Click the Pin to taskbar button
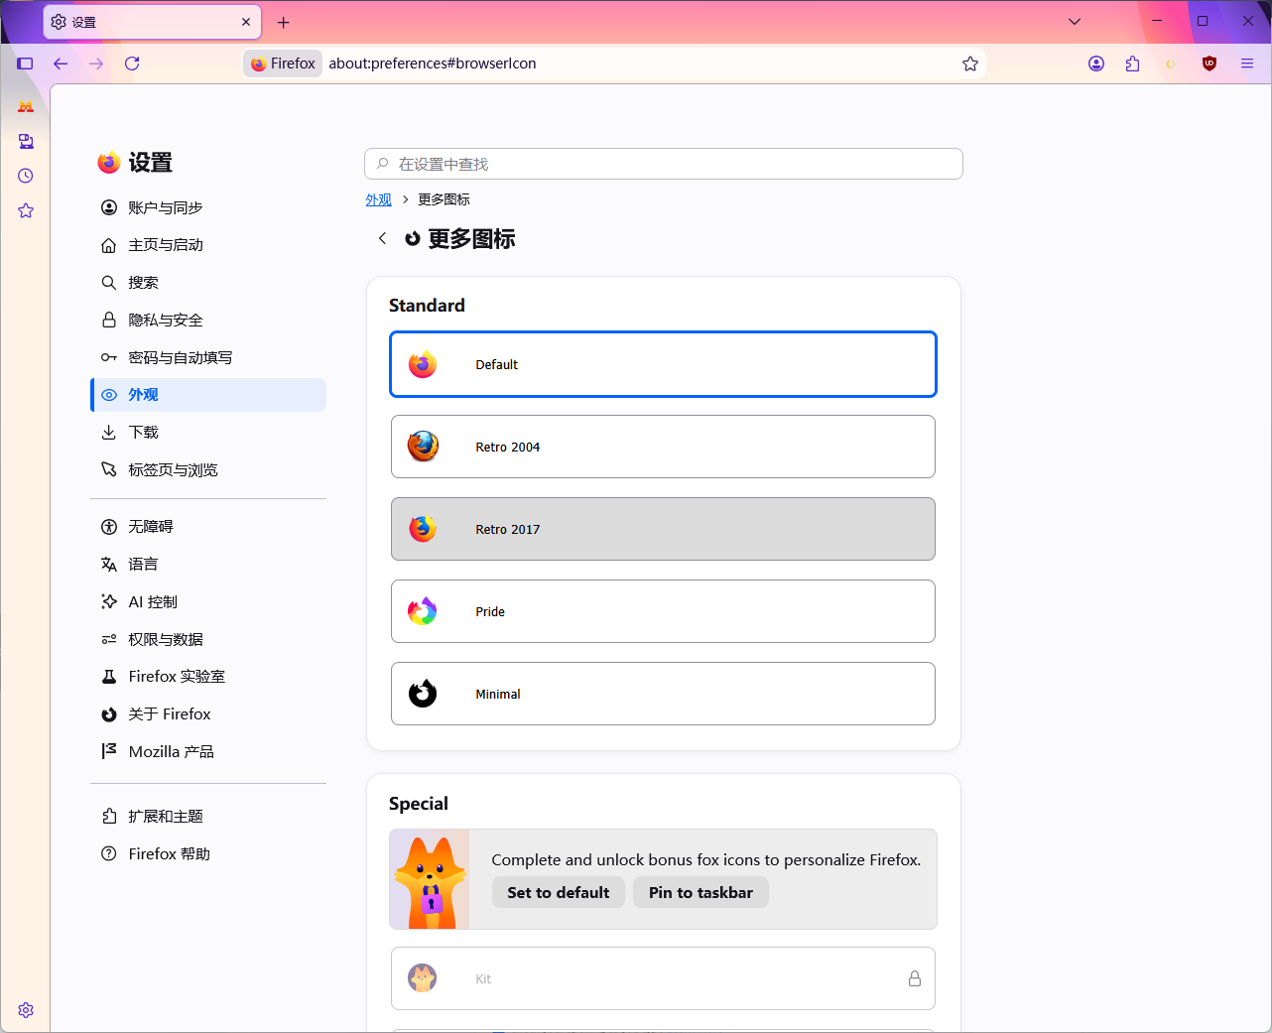Viewport: 1272px width, 1033px height. [x=700, y=892]
